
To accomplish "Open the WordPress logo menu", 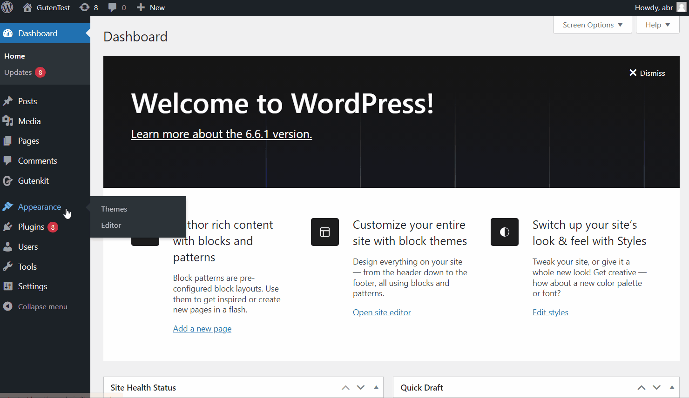I will coord(7,7).
